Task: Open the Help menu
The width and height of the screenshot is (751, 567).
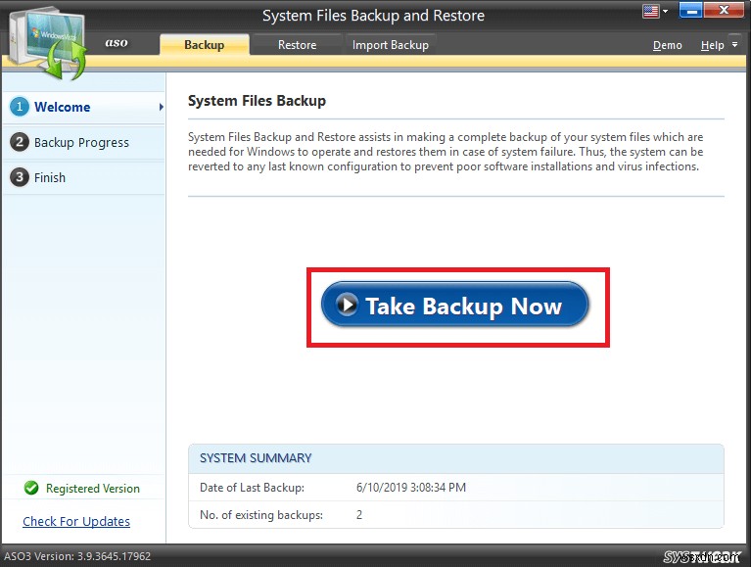Action: [x=712, y=45]
